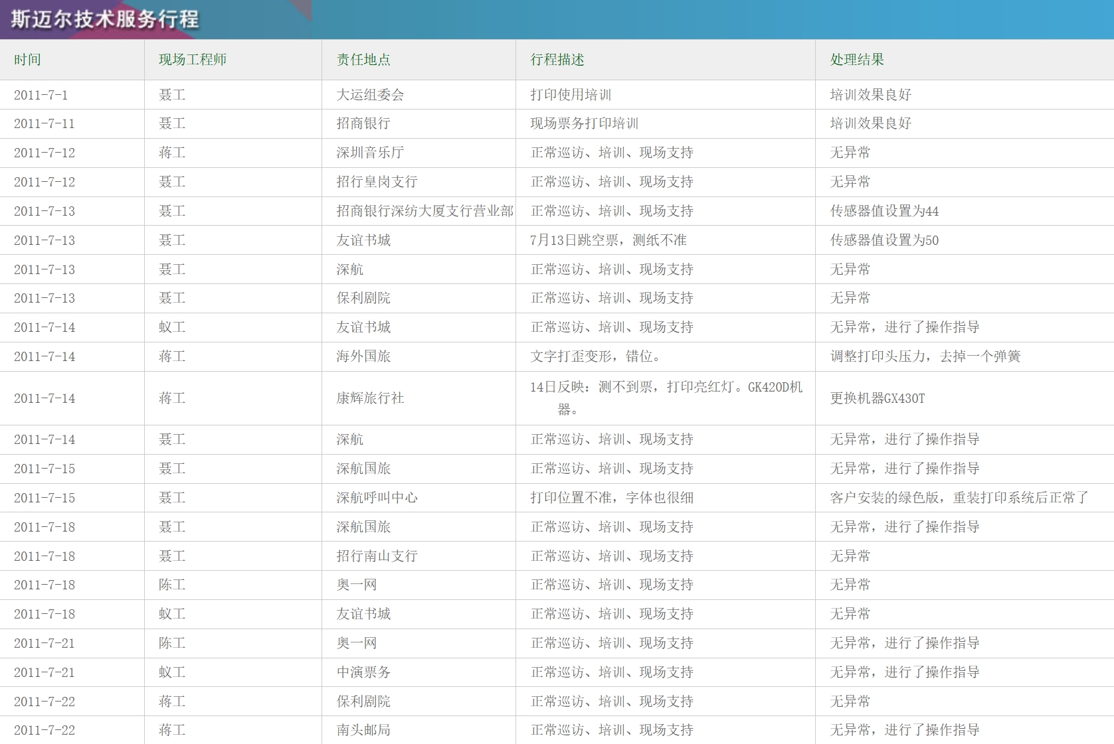The height and width of the screenshot is (744, 1114).
Task: Select the 大运组委会 location cell
Action: pos(370,95)
